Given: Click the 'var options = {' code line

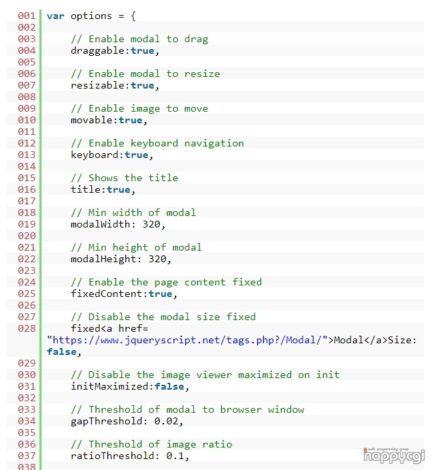Looking at the screenshot, I should pyautogui.click(x=91, y=16).
